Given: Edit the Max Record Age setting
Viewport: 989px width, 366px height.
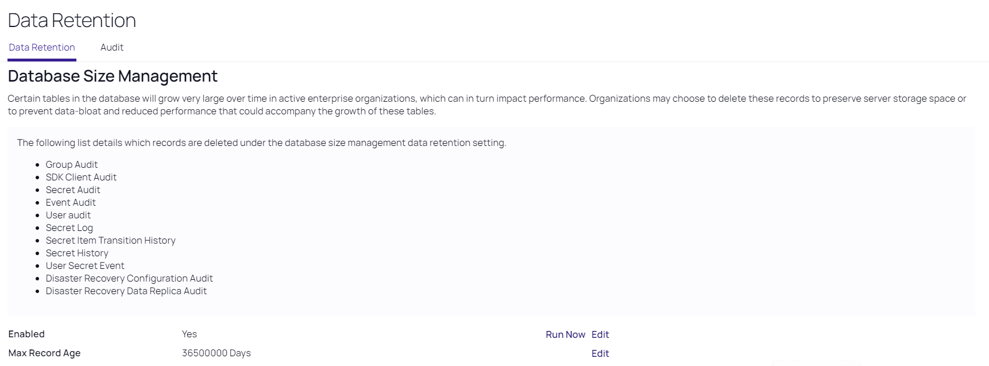Looking at the screenshot, I should (600, 353).
